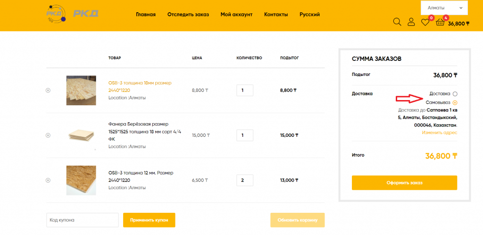Click the Применить купон button
The image size is (483, 235).
[149, 220]
